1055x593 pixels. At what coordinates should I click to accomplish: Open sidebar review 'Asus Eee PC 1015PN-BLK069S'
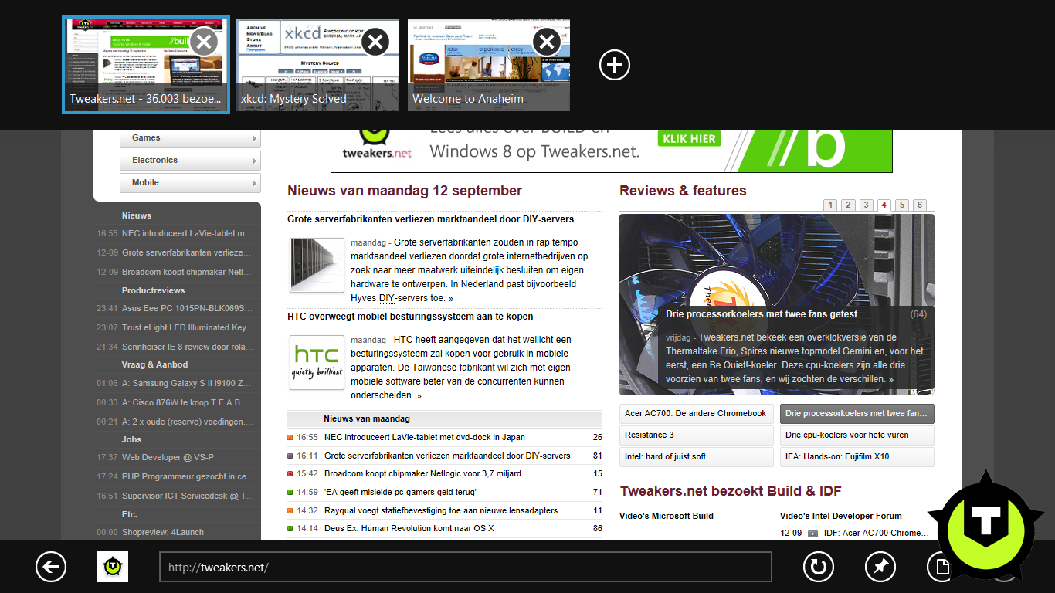point(188,309)
